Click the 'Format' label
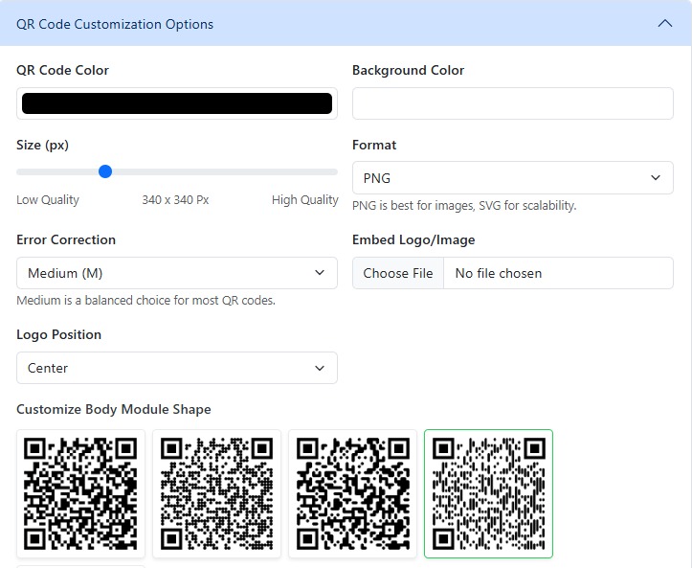Viewport: 692px width, 568px height. point(374,145)
